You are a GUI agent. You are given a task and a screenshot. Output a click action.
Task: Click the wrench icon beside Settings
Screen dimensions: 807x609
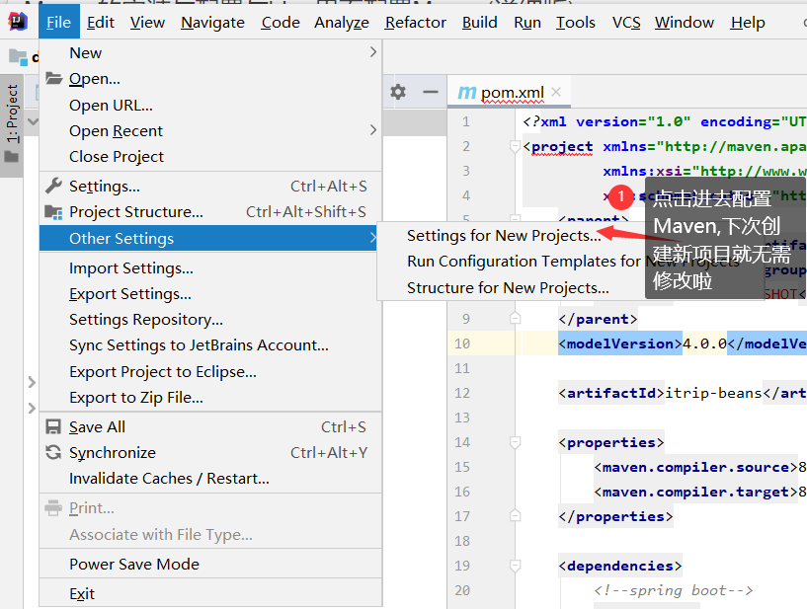coord(53,186)
